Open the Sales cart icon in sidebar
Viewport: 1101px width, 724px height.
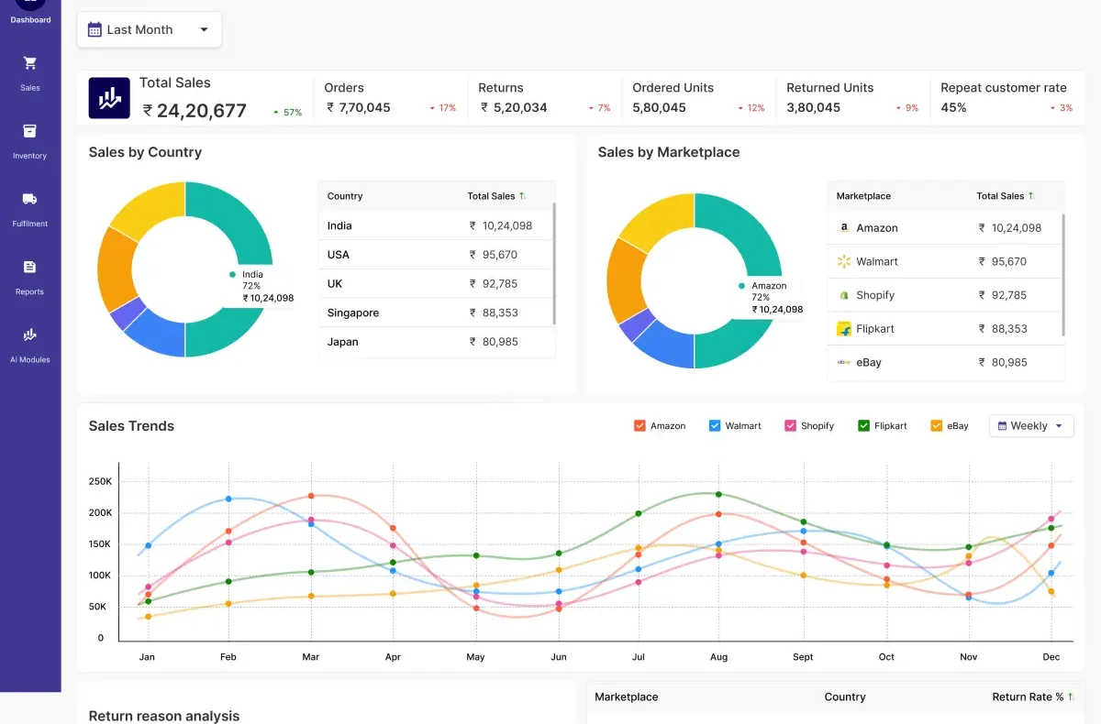tap(30, 63)
